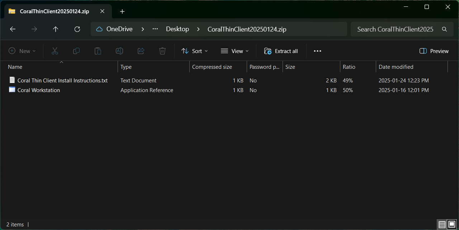Select the CoralThinClient20250124.zip tab
Image resolution: width=459 pixels, height=230 pixels.
(x=58, y=11)
